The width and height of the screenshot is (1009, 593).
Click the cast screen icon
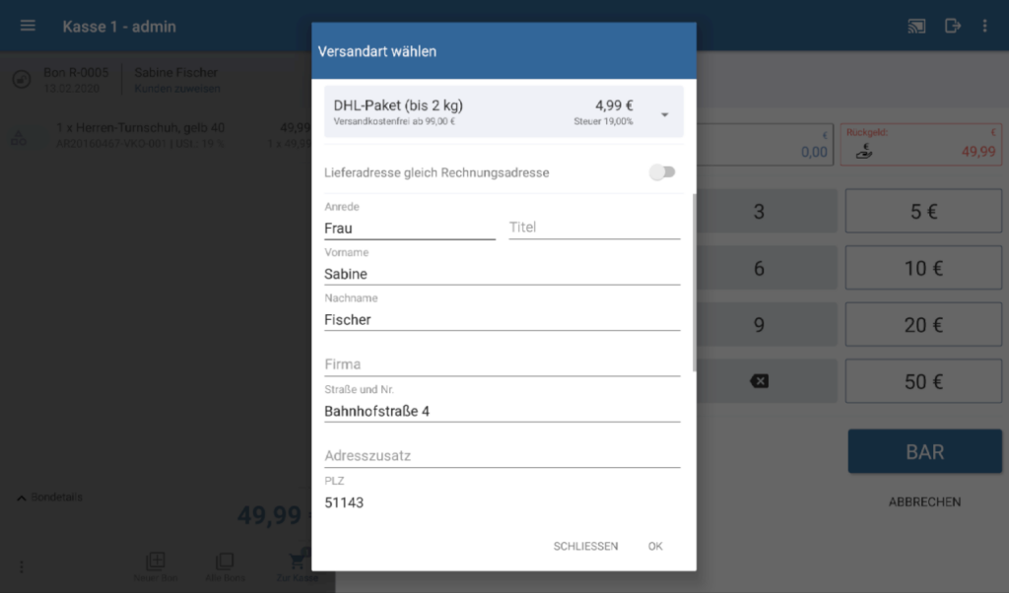pyautogui.click(x=916, y=26)
